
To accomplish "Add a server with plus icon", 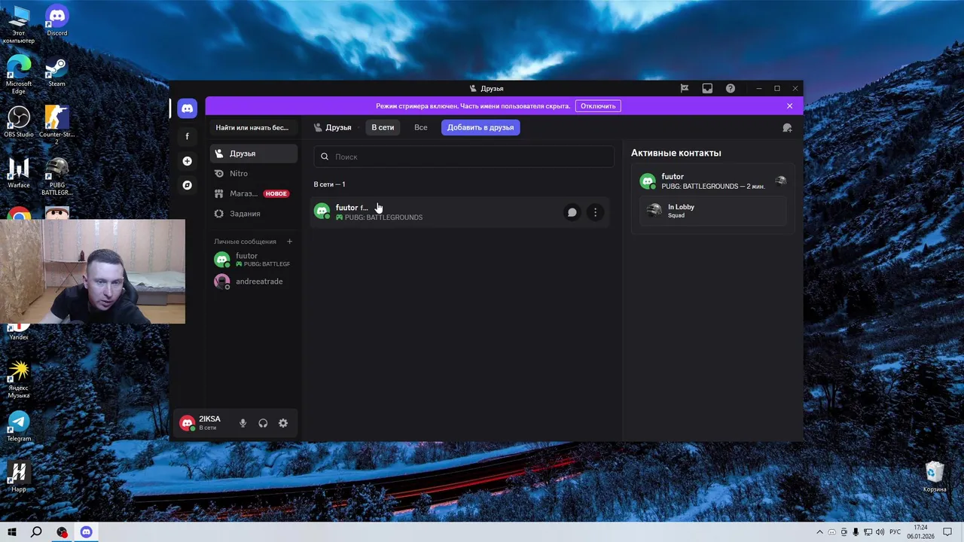I will [x=187, y=161].
